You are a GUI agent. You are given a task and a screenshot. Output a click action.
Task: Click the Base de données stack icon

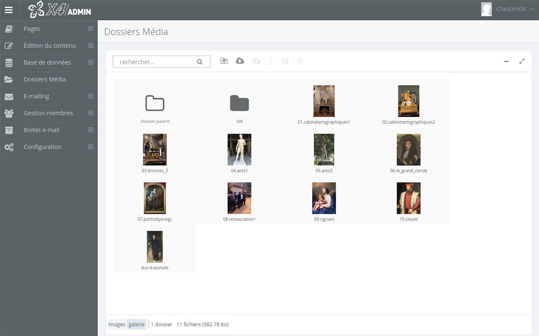click(x=9, y=63)
